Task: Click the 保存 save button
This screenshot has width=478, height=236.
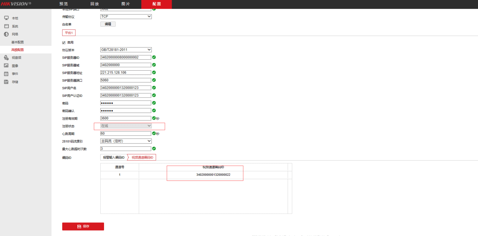Action: pyautogui.click(x=83, y=226)
